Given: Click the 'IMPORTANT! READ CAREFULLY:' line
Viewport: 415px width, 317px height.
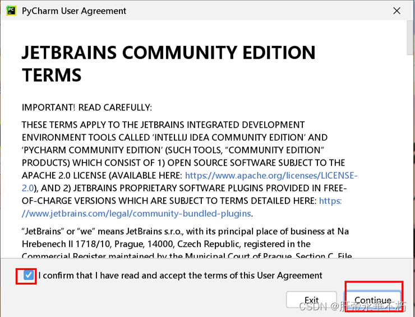Looking at the screenshot, I should [x=87, y=107].
